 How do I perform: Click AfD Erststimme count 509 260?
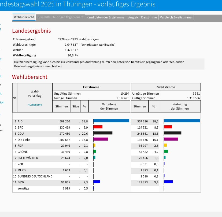point(65,121)
